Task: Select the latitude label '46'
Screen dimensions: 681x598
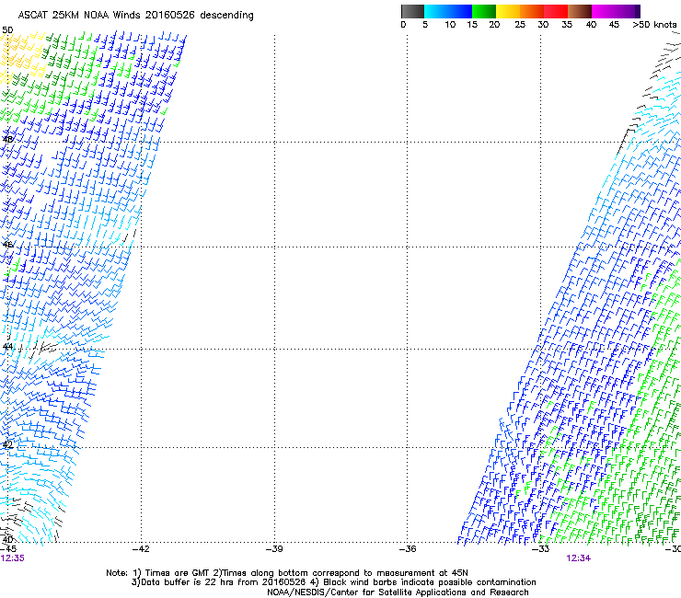Action: point(7,245)
